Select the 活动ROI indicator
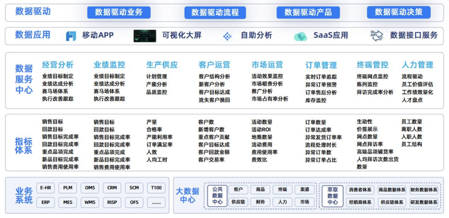Image resolution: width=449 pixels, height=218 pixels. 261,129
